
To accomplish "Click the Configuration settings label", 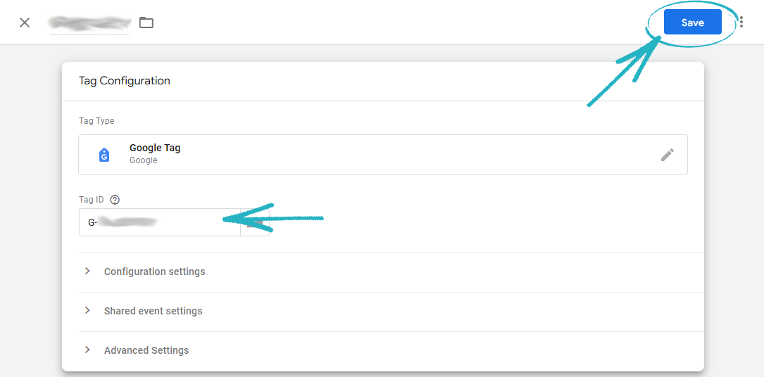I will [x=154, y=271].
